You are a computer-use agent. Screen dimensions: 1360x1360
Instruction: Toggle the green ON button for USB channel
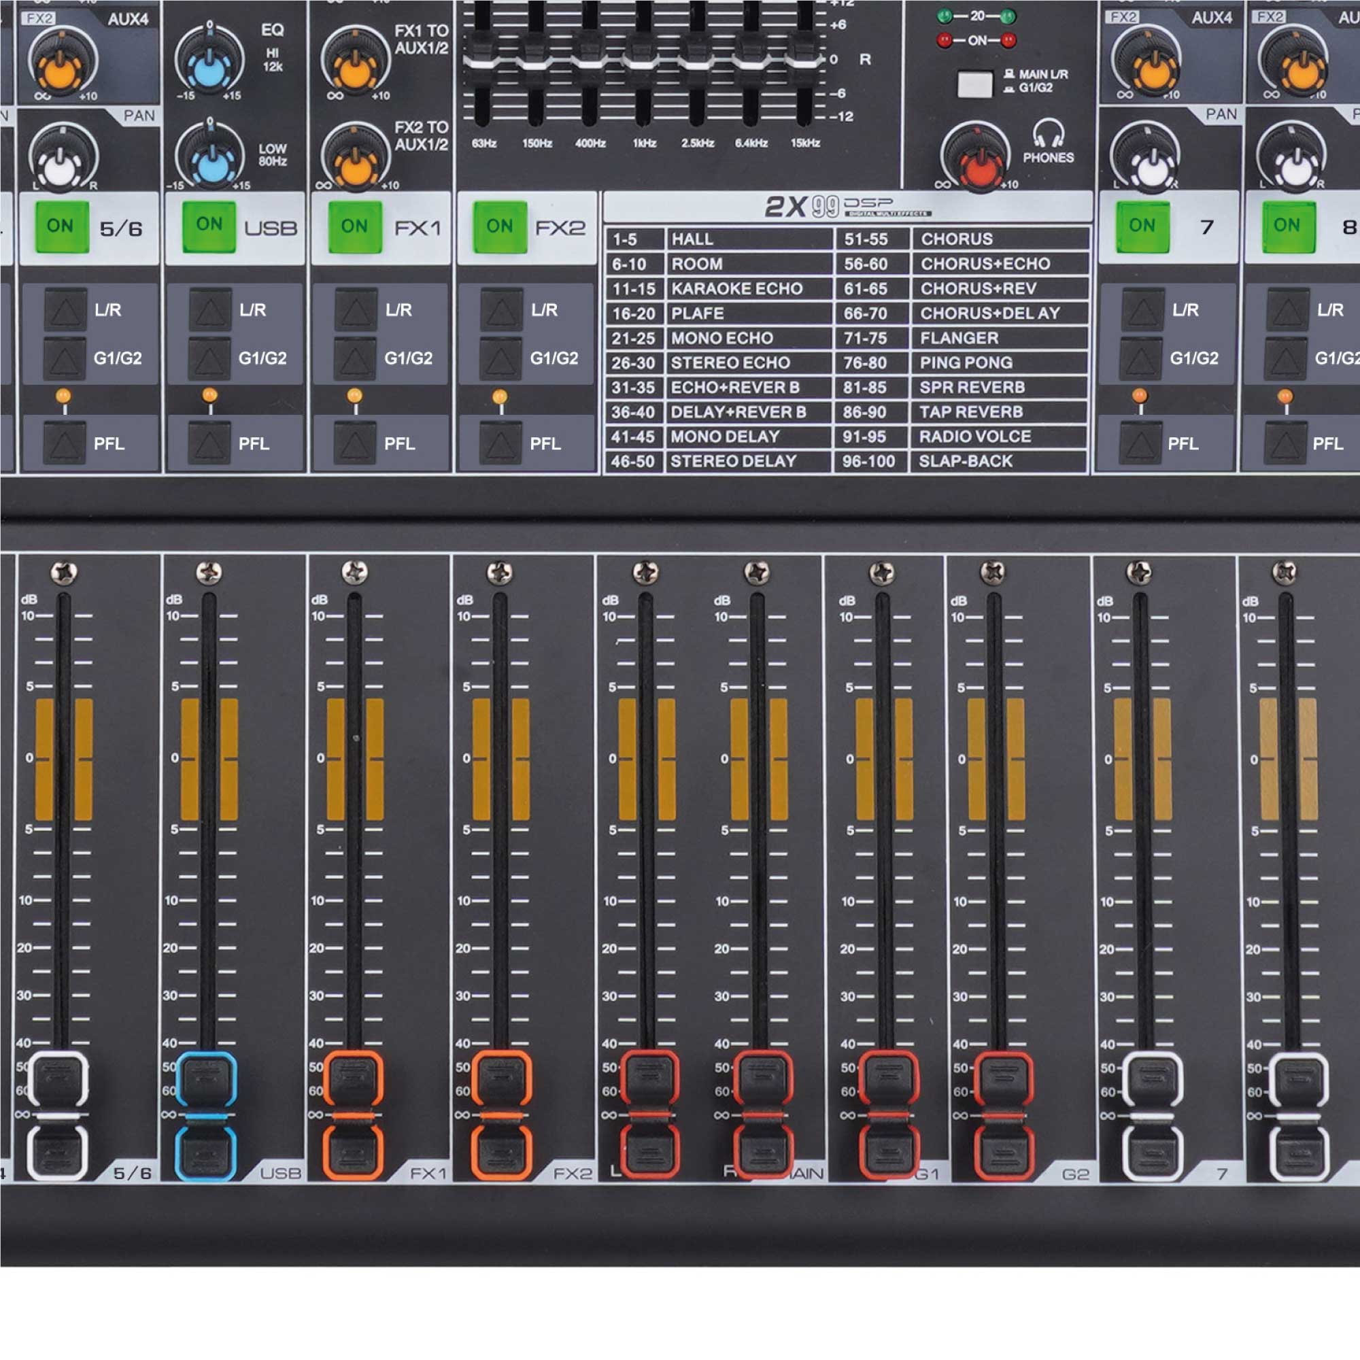click(x=209, y=226)
